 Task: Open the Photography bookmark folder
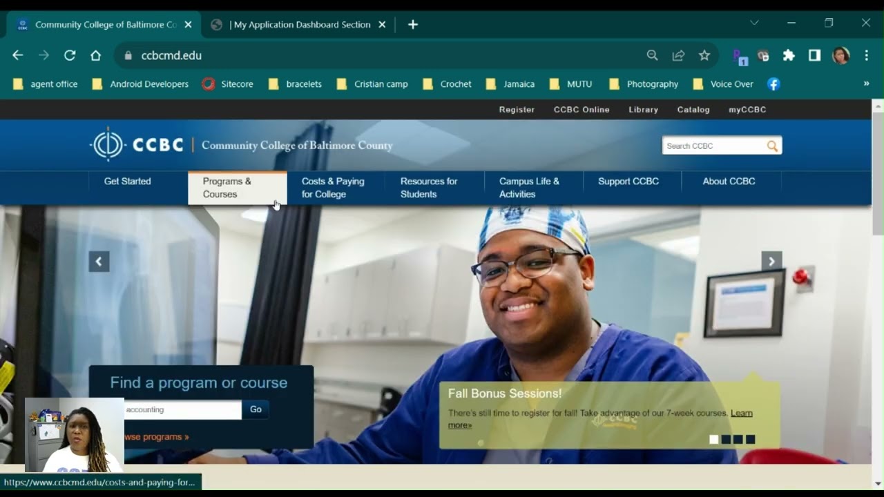[644, 84]
